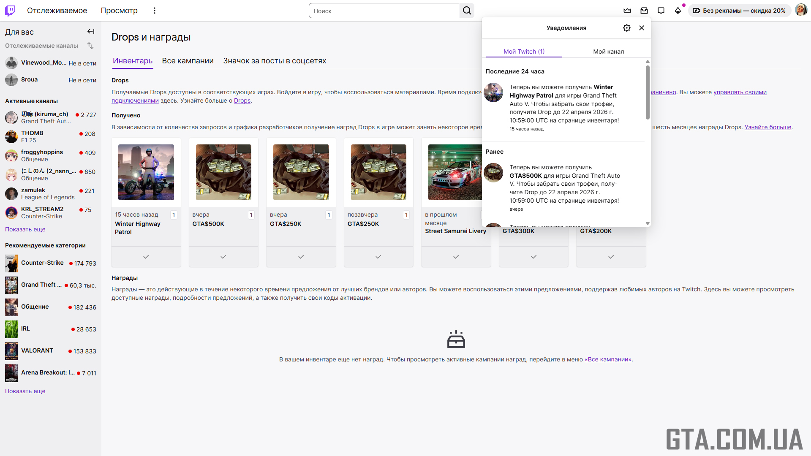Open notification settings gear
The image size is (811, 456).
click(627, 28)
